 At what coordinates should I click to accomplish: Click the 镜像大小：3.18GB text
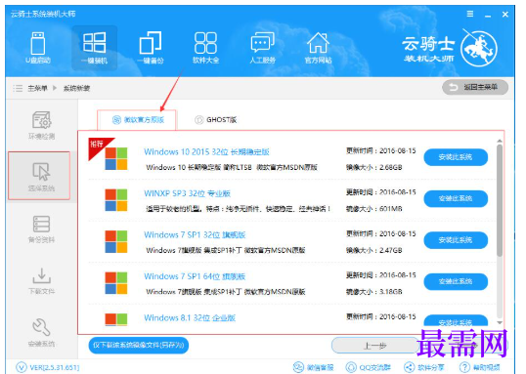tap(374, 292)
